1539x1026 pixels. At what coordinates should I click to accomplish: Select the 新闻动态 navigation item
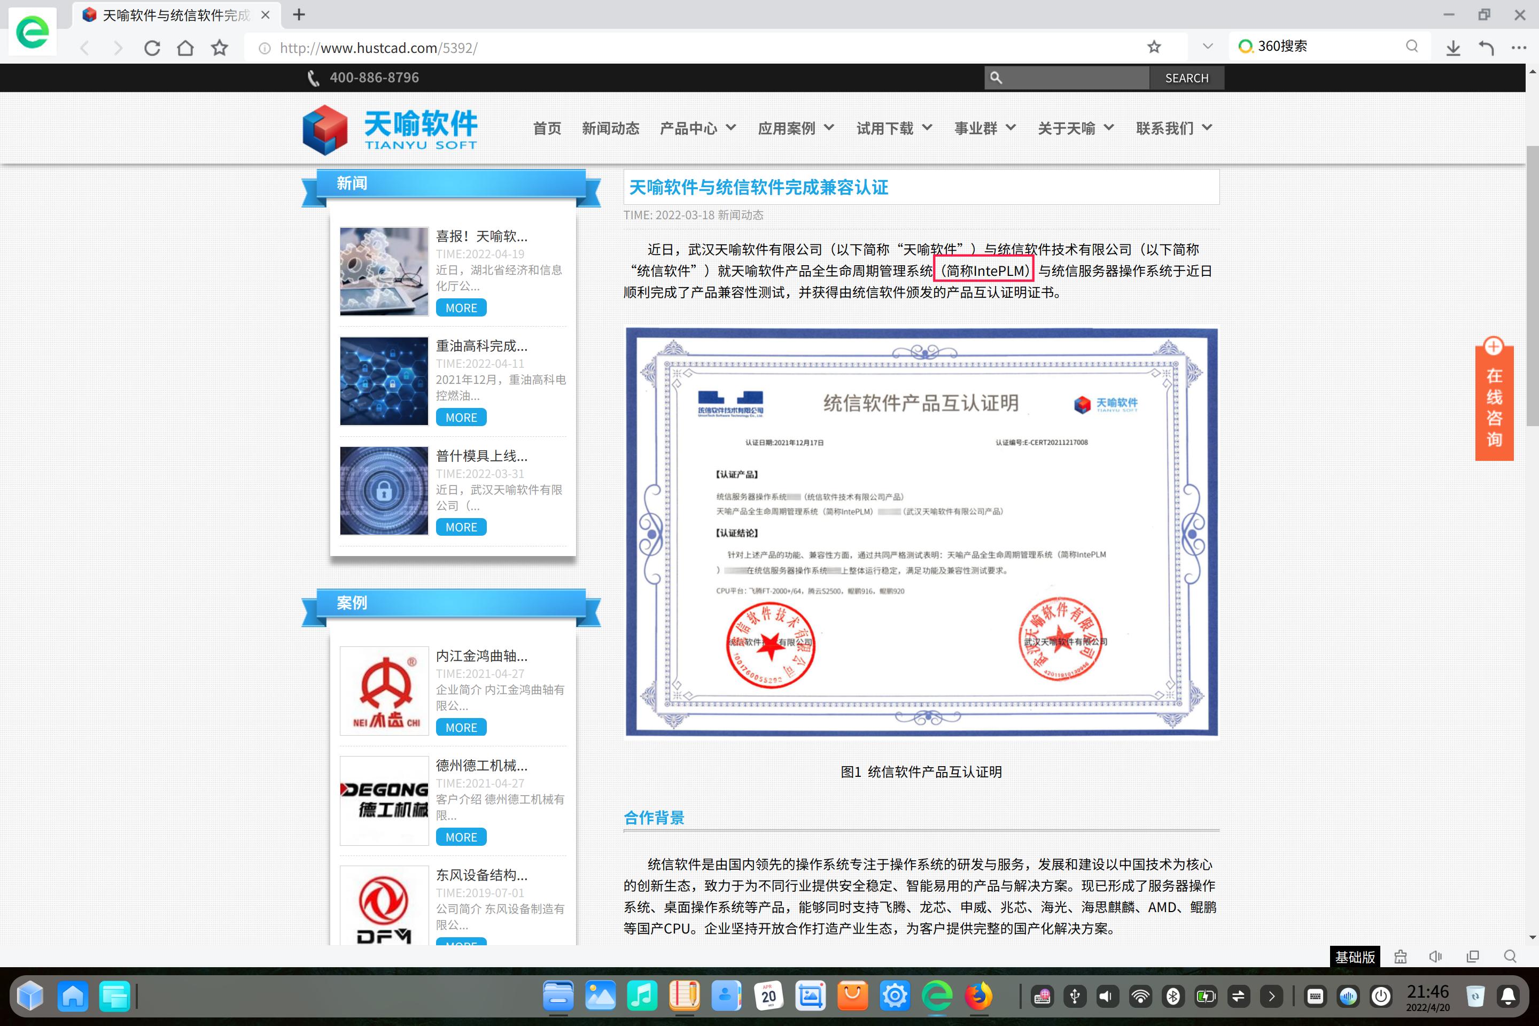[610, 128]
